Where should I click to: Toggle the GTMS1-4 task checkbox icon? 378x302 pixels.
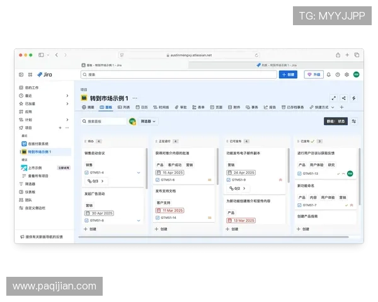[x=86, y=172]
